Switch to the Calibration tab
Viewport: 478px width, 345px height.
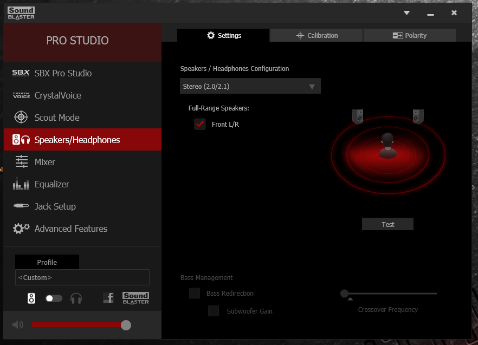click(316, 35)
